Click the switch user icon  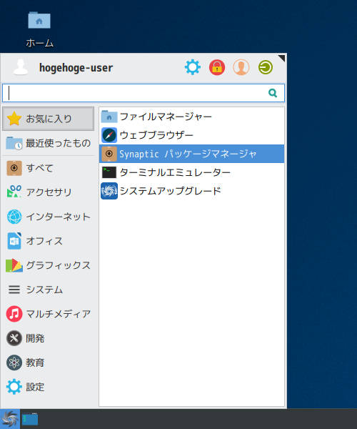(241, 67)
